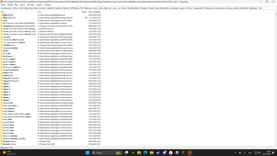The height and width of the screenshot is (156, 277).
Task: Open the NVIDIA app from the taskbar
Action: click(133, 153)
